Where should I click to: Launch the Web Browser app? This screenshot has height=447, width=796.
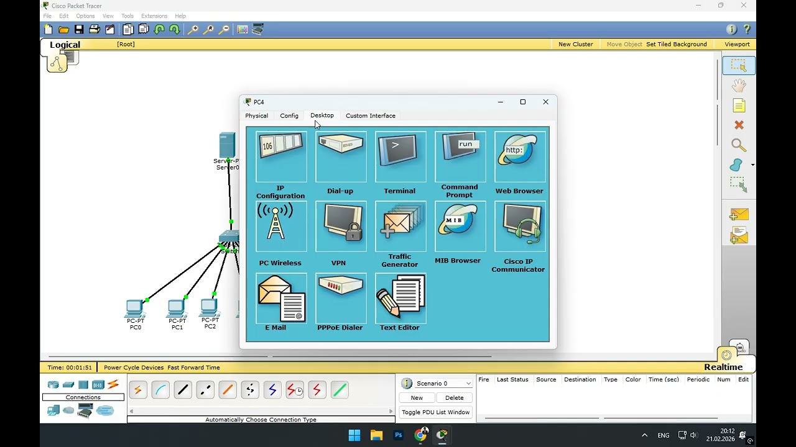[520, 156]
